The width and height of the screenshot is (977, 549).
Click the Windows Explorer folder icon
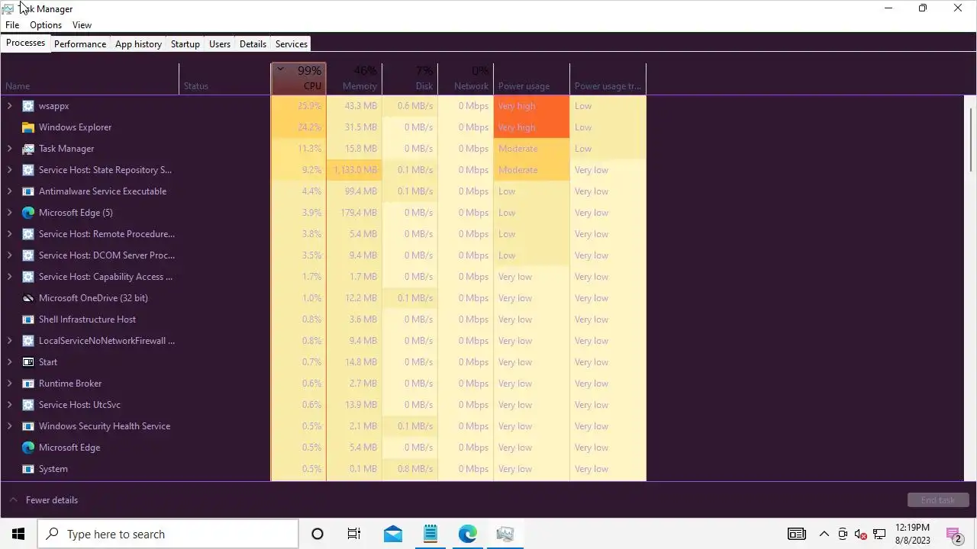point(28,127)
